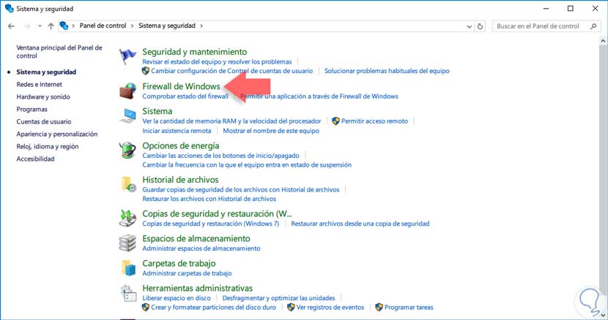Viewport: 608px width, 320px height.
Task: Refresh the Control Panel view
Action: click(x=480, y=26)
